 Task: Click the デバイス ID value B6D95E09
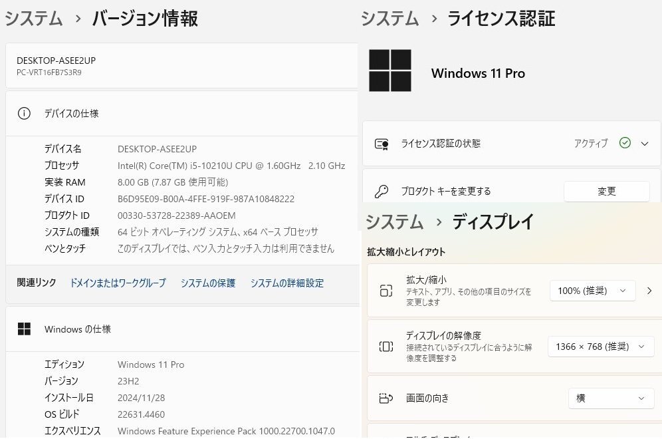click(x=206, y=199)
